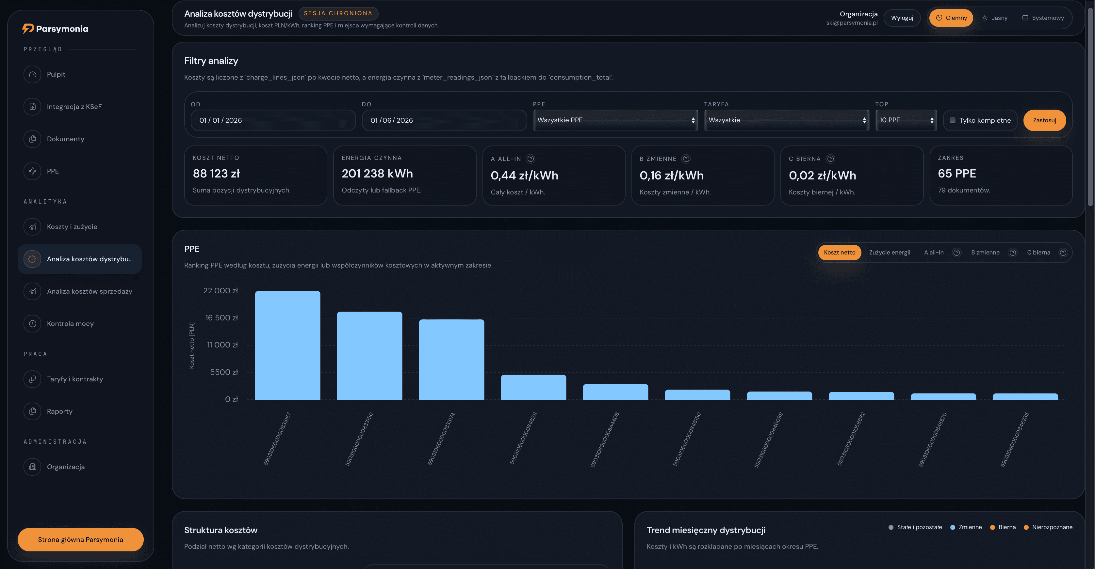Switch theme to Jasny
The width and height of the screenshot is (1095, 569).
(995, 18)
